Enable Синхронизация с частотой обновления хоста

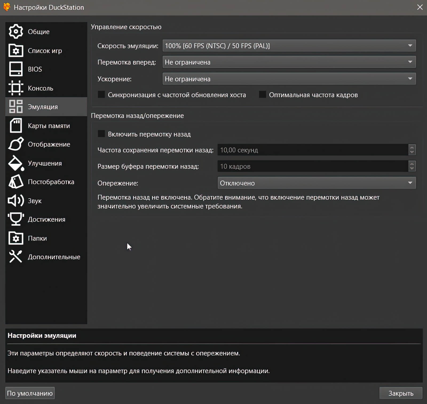pos(101,94)
